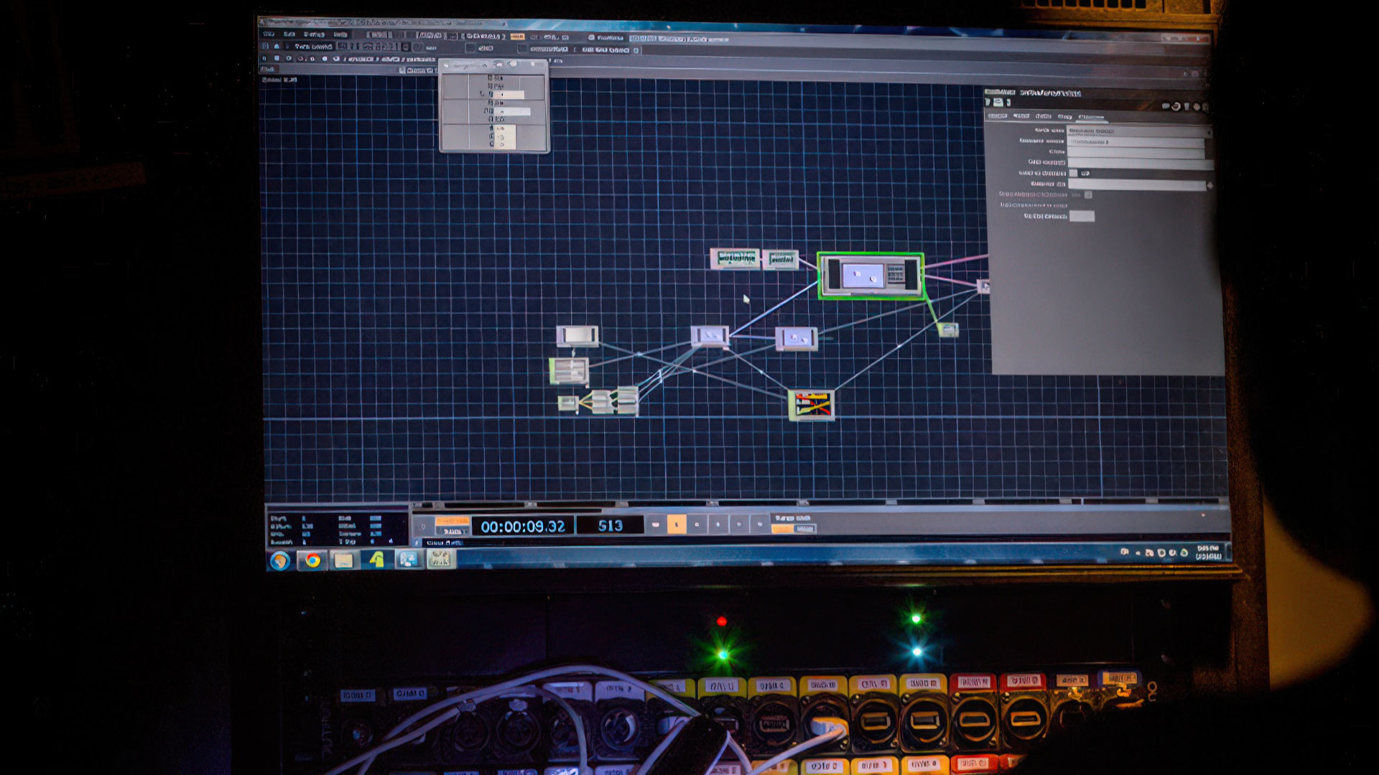Open the top dropdown field in parameter panel
This screenshot has height=775, width=1379.
tap(1139, 131)
